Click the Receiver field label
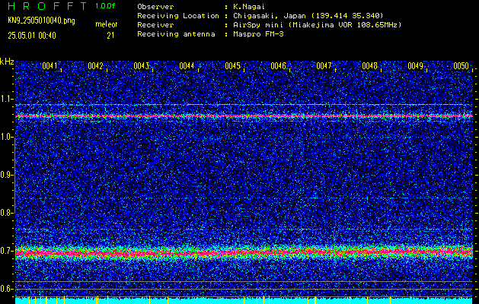The height and width of the screenshot is (304, 479). [x=155, y=24]
